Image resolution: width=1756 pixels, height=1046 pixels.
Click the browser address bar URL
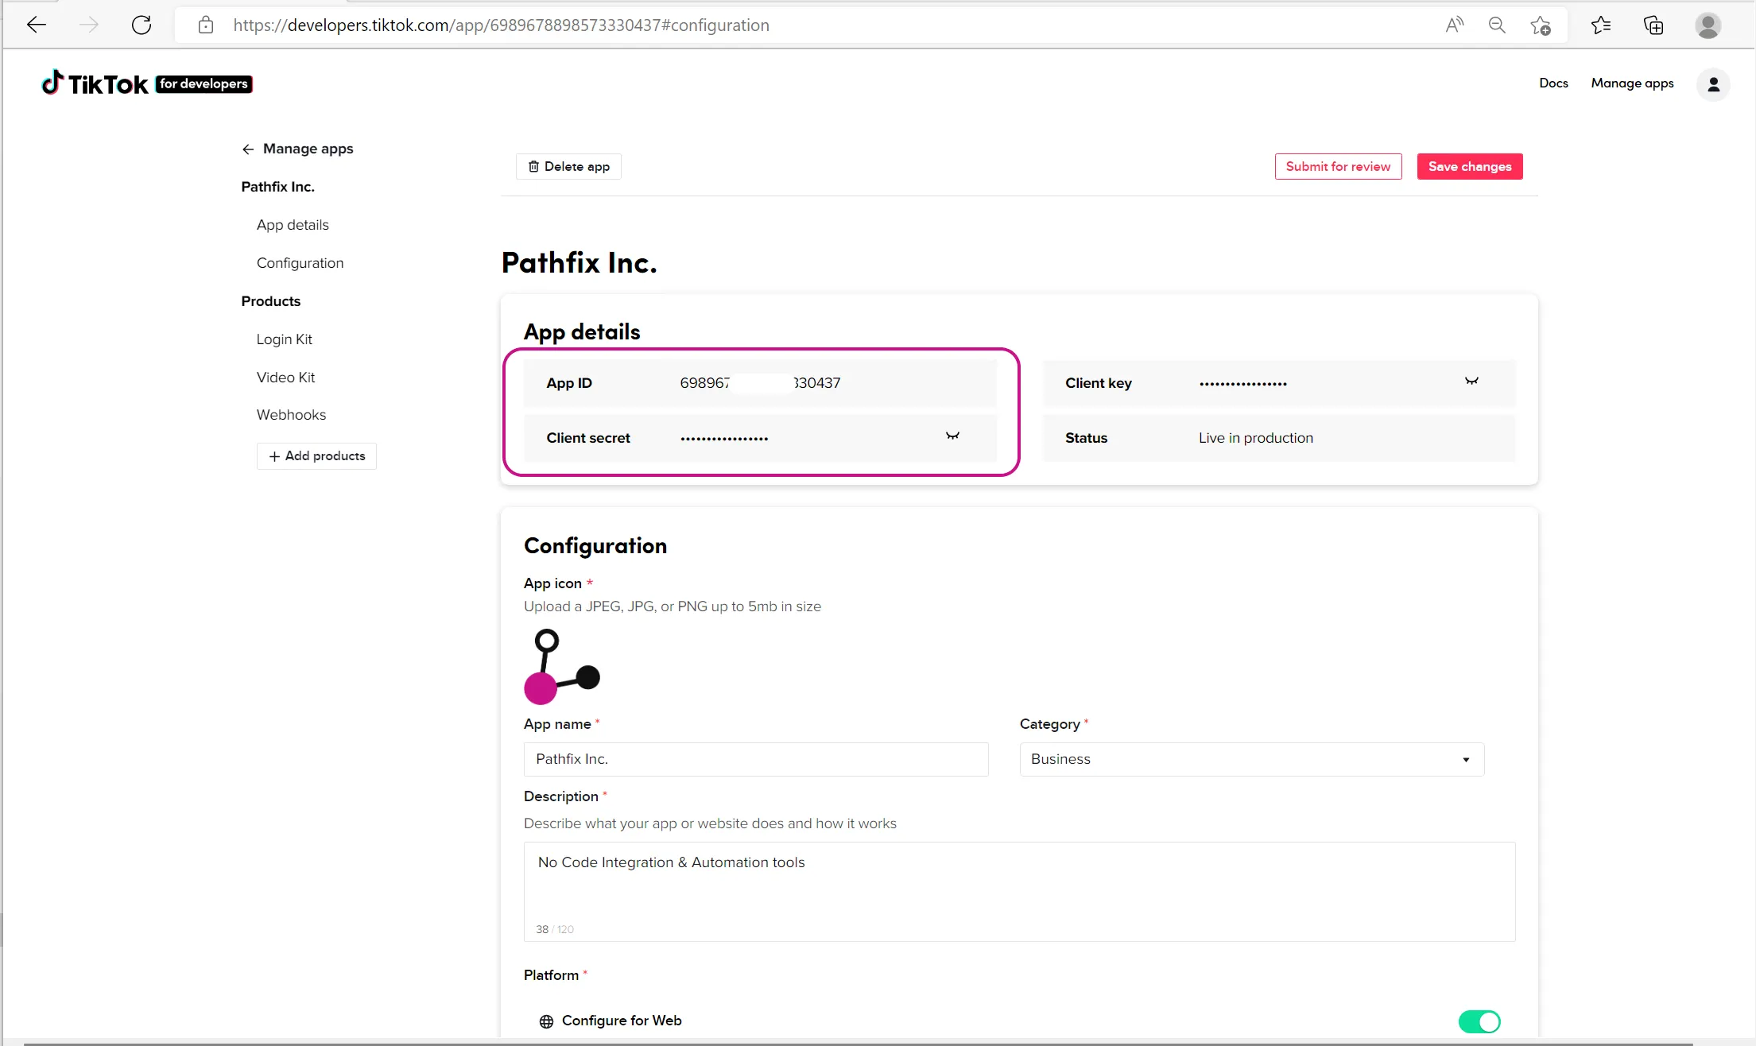pos(501,25)
